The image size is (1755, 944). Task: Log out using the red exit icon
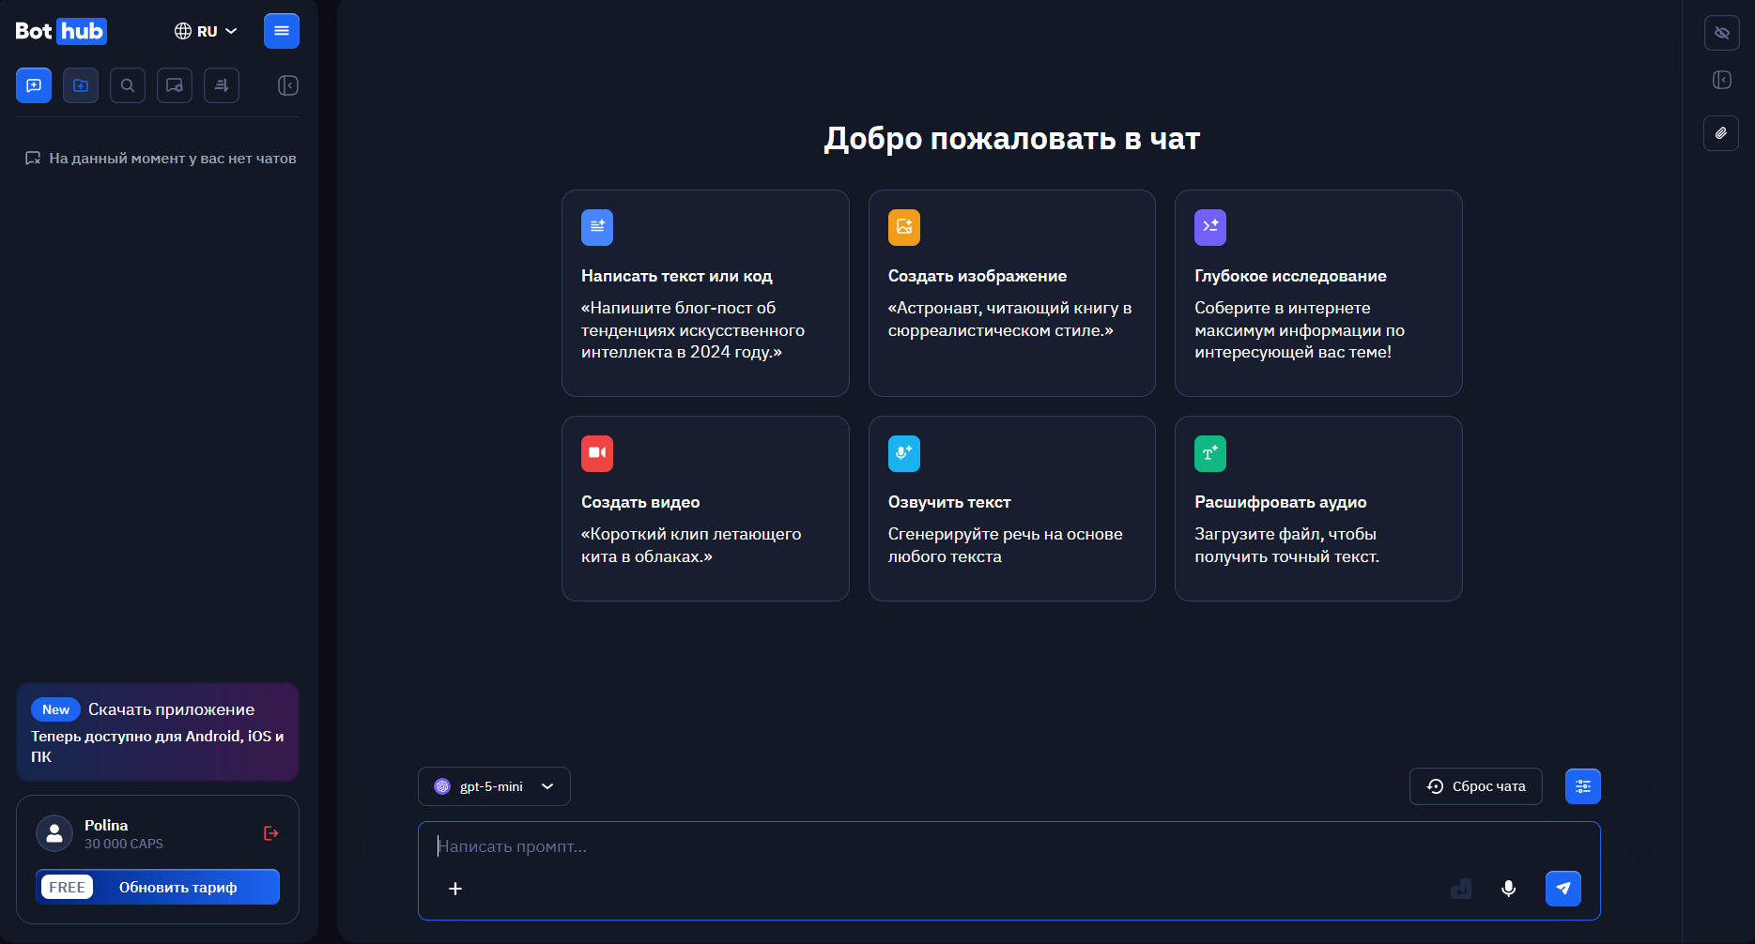[x=271, y=833]
